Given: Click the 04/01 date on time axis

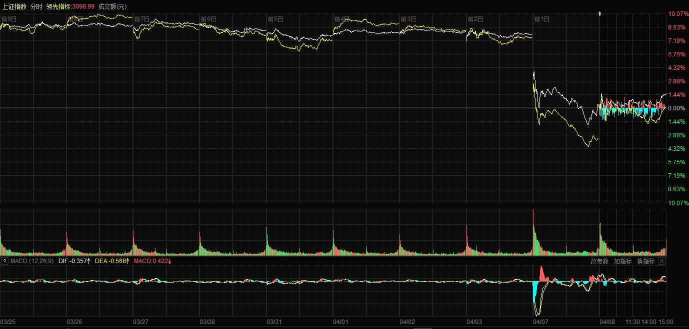Looking at the screenshot, I should pyautogui.click(x=341, y=322).
